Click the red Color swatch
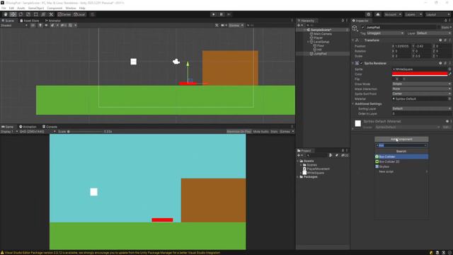This screenshot has width=453, height=255. [420, 74]
